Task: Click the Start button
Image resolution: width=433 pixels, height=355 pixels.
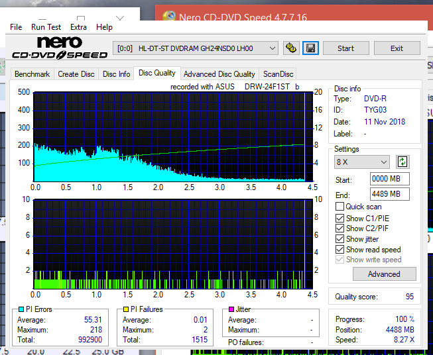Action: [x=345, y=48]
